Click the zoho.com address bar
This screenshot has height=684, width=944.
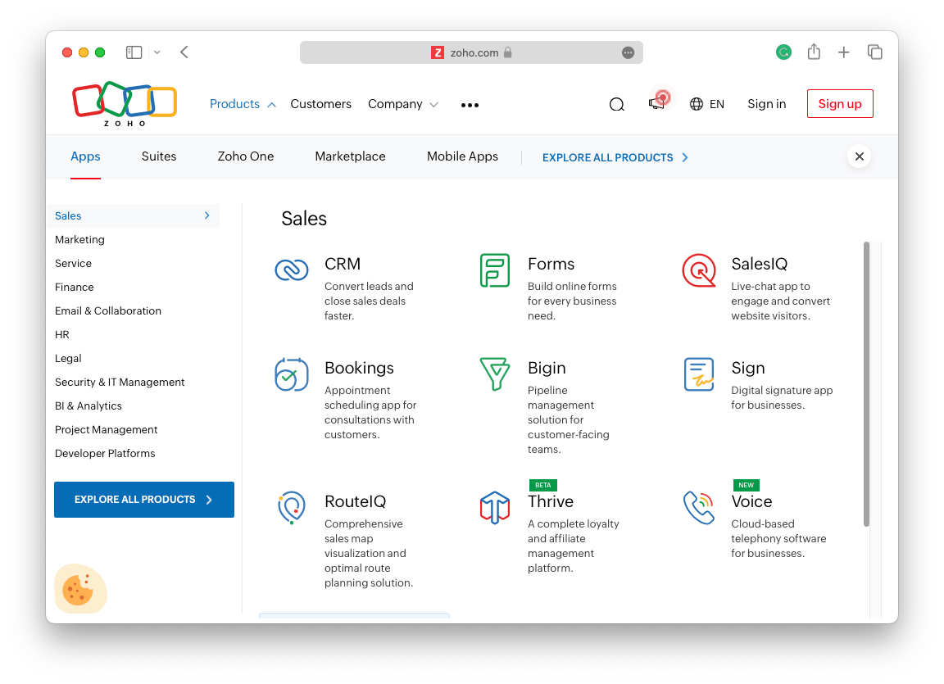[x=471, y=52]
